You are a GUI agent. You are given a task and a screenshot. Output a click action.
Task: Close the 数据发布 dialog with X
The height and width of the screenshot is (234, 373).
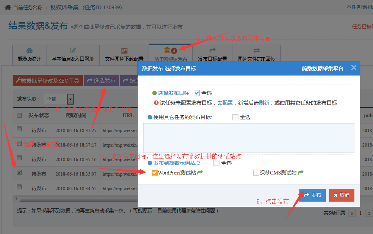pyautogui.click(x=354, y=68)
